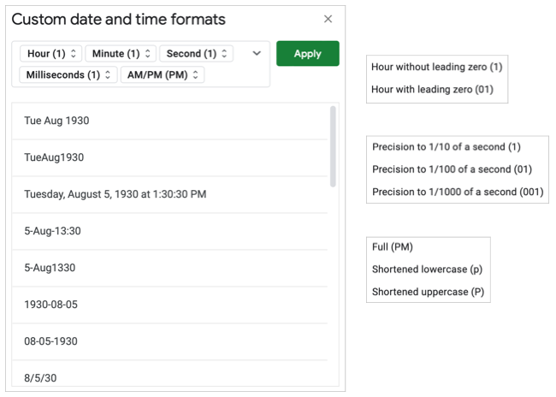Image resolution: width=556 pixels, height=397 pixels.
Task: Expand the add-format chevron arrow
Action: tap(257, 54)
